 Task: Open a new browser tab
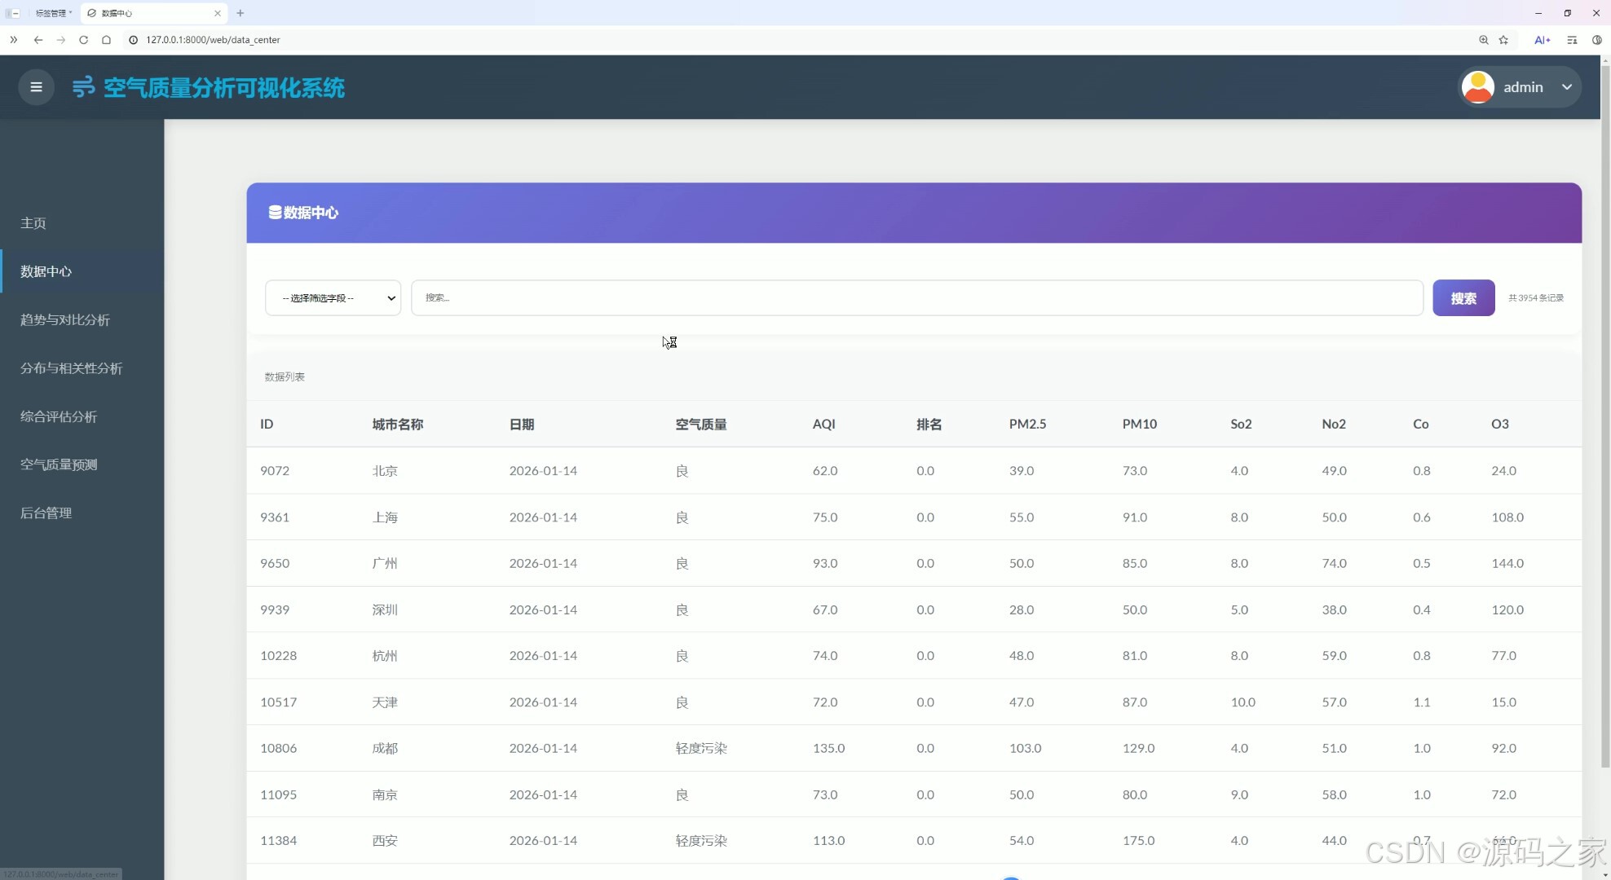240,13
